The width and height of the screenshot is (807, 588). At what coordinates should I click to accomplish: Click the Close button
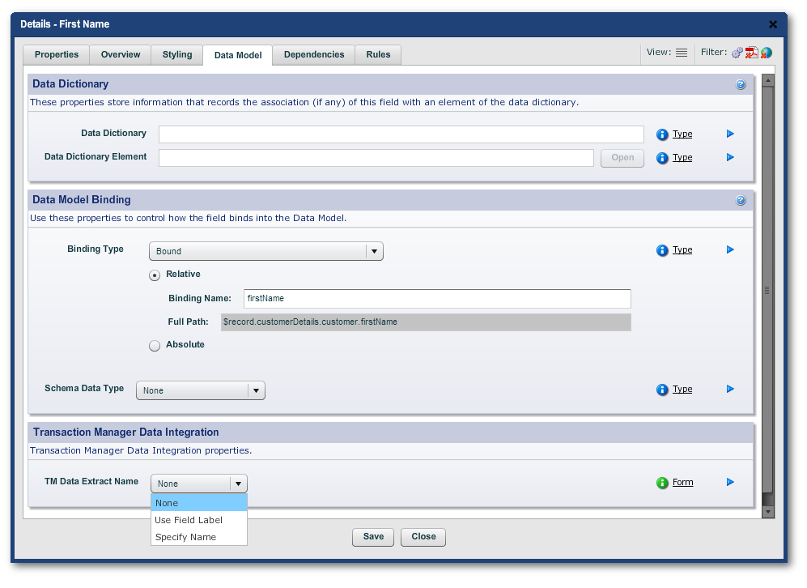[x=423, y=537]
